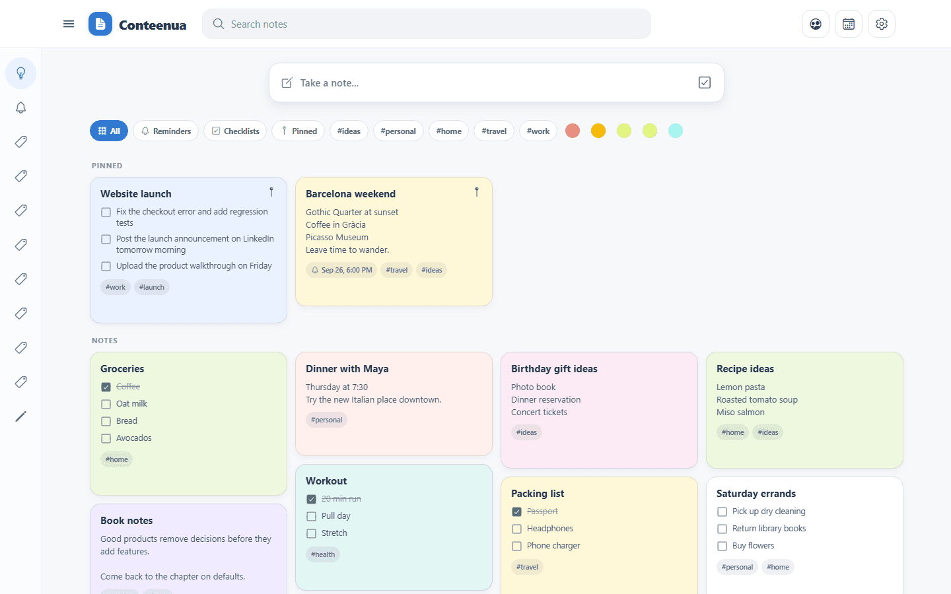
Task: Click the new checklist icon in note bar
Action: click(705, 82)
